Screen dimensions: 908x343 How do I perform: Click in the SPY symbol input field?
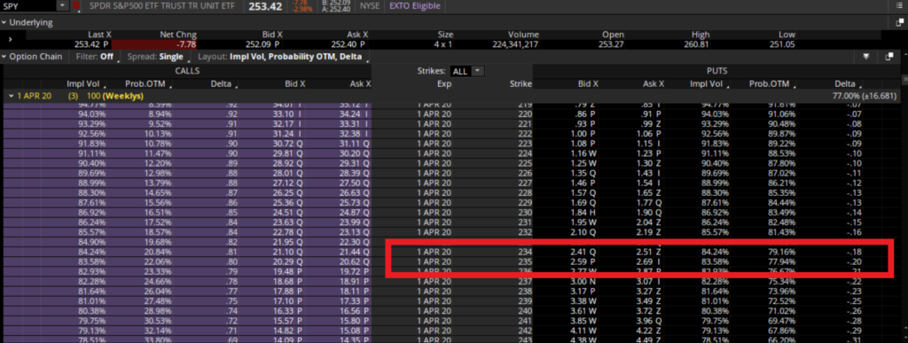click(x=28, y=6)
